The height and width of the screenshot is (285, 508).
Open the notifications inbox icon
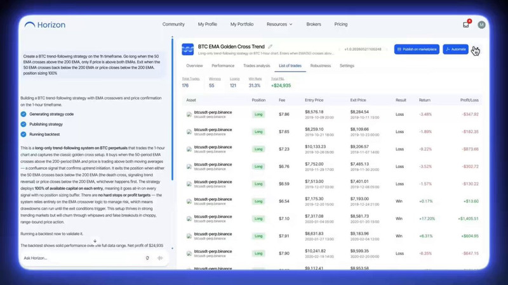click(466, 25)
